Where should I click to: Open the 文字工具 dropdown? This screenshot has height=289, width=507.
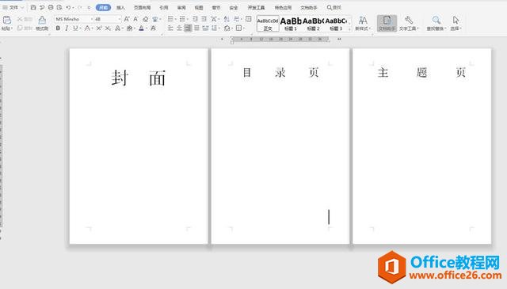(x=409, y=24)
